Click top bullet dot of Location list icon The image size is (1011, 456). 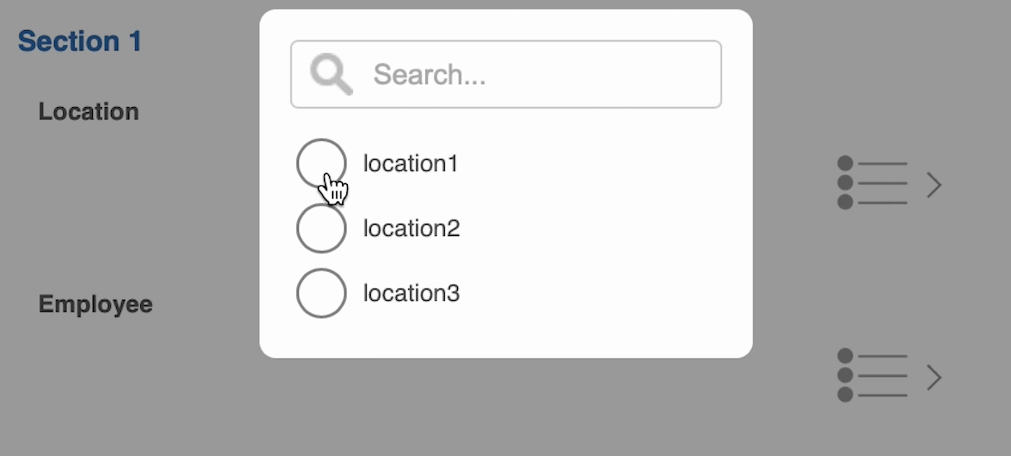845,164
